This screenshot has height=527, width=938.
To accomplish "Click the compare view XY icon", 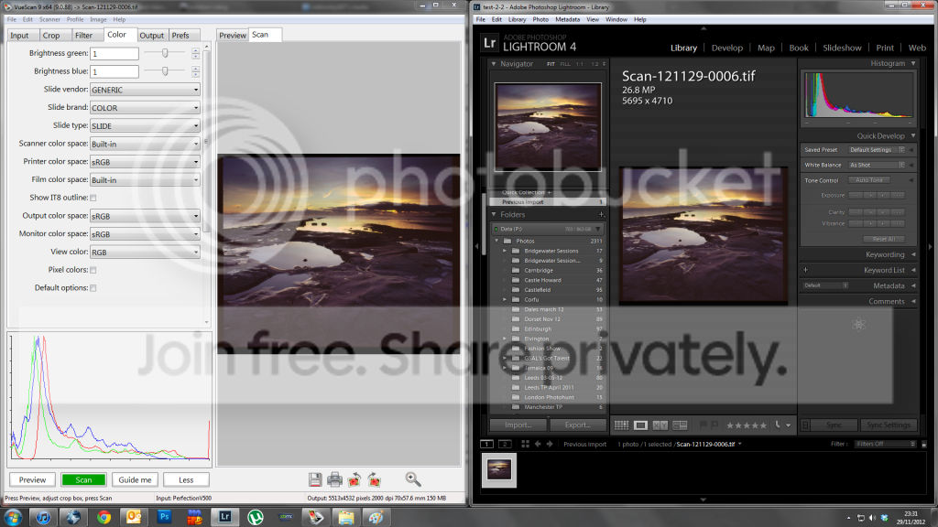I will coord(660,425).
